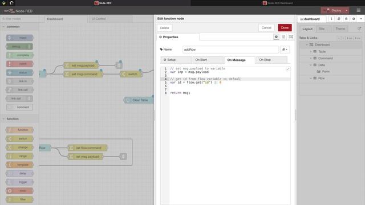Select the exec node in the palette
Image resolution: width=365 pixels, height=205 pixels.
tap(20, 191)
